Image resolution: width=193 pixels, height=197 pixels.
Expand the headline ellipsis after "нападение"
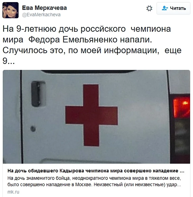point(182,171)
